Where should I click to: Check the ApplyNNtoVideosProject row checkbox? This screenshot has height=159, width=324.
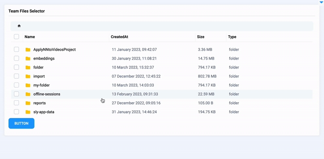pyautogui.click(x=16, y=49)
